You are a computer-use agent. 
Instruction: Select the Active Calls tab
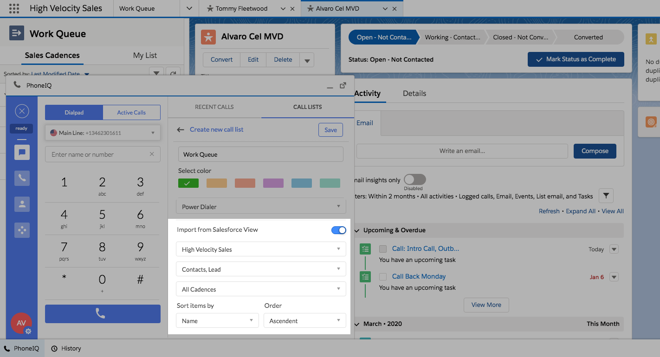[x=131, y=112]
